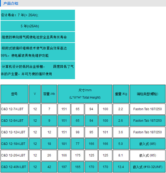166x173 pixels.
Task: Select the 设计寿命 7 年 text line
Action: click(20, 15)
